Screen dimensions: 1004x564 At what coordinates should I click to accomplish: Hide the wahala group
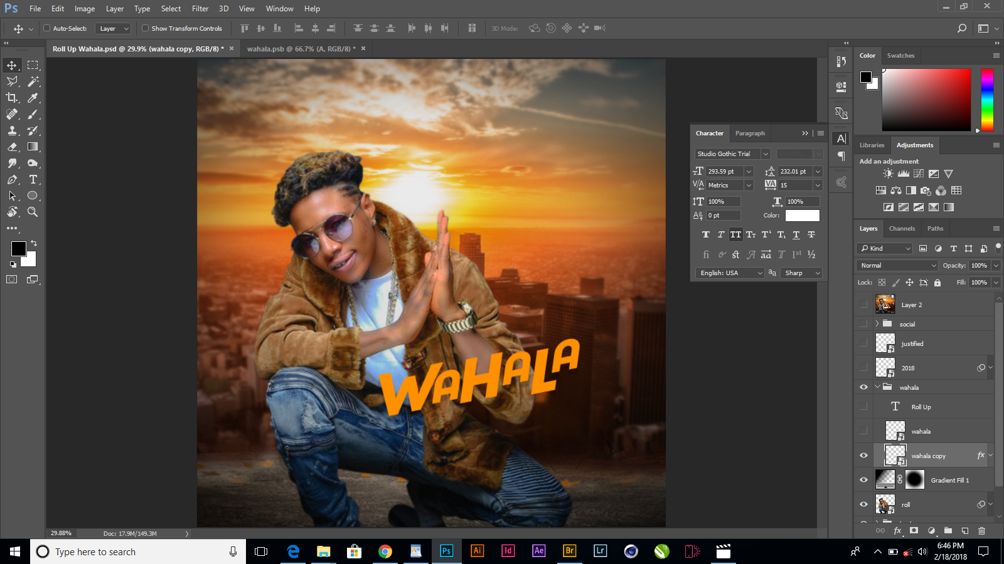point(863,387)
